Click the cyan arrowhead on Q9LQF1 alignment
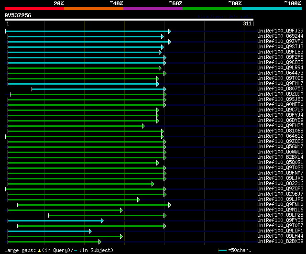The width and height of the screenshot is (306, 254). click(x=90, y=232)
